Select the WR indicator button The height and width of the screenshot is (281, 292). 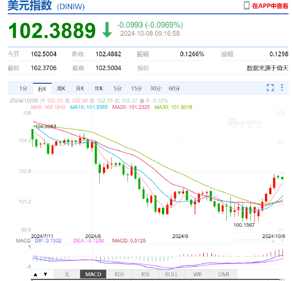[197, 274]
